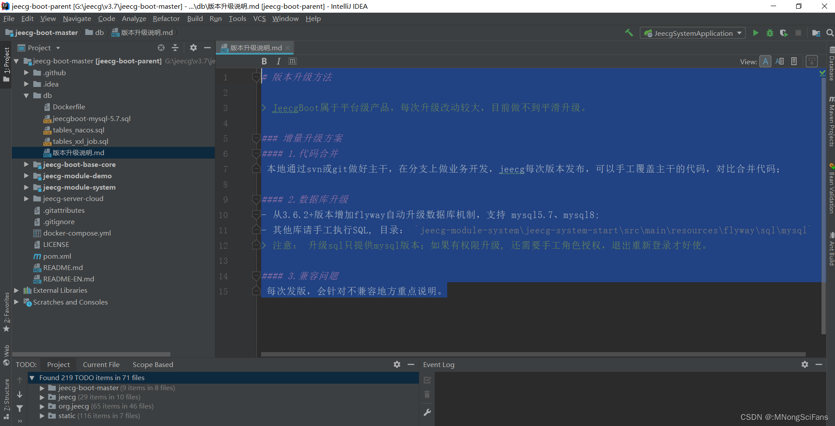Viewport: 835px width, 426px height.
Task: Switch to preview-only view mode
Action: pyautogui.click(x=794, y=61)
